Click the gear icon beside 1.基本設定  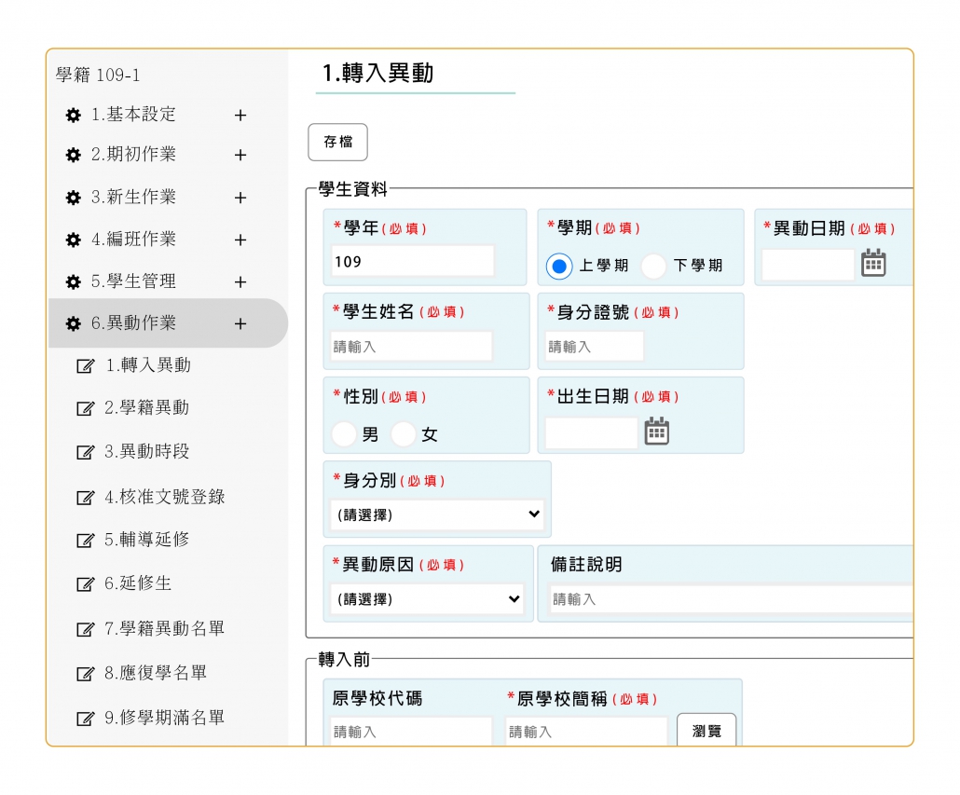coord(73,115)
